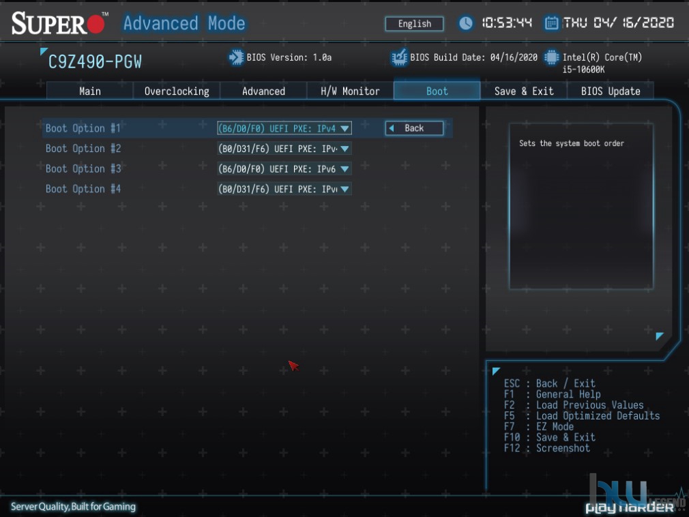The image size is (689, 517).
Task: Click the BIOS Build Date icon
Action: [x=400, y=57]
